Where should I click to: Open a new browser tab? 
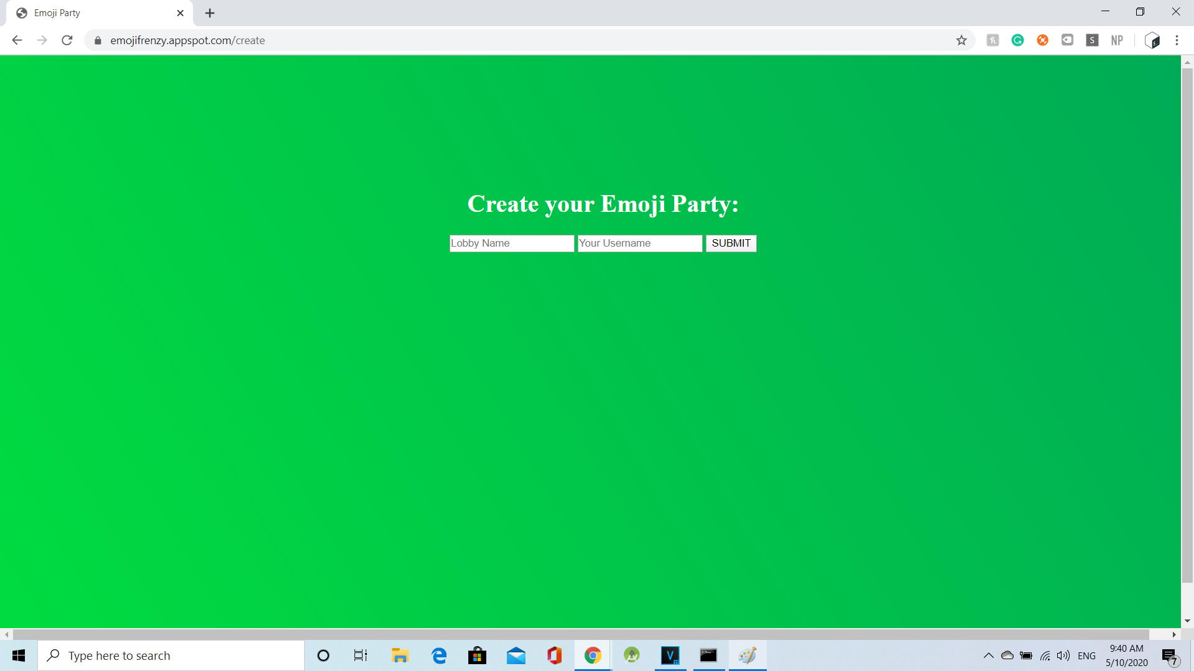click(210, 13)
